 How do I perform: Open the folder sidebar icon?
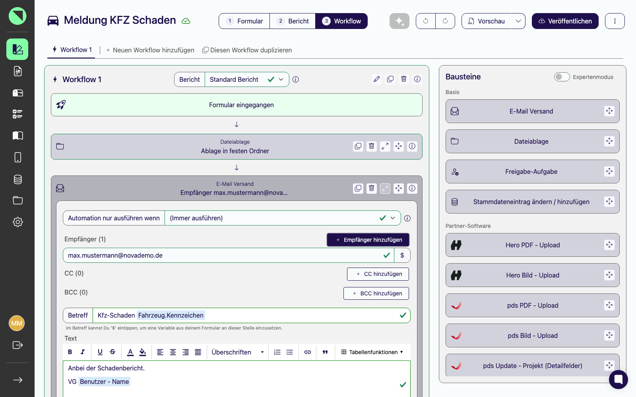tap(17, 200)
